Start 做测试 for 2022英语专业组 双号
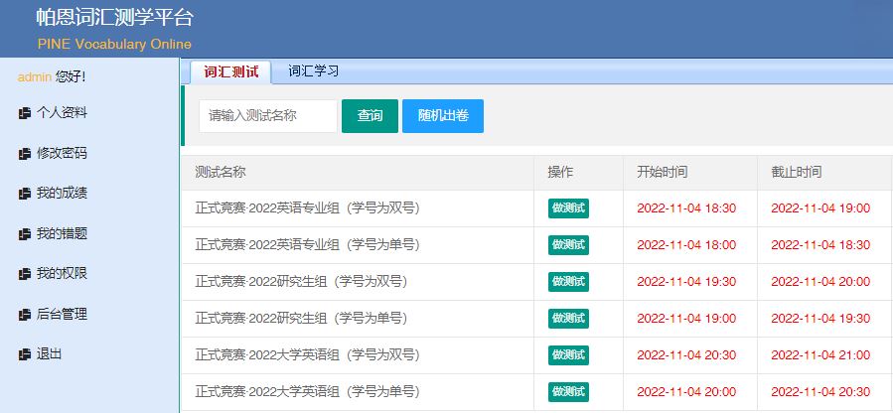893x413 pixels. [568, 208]
